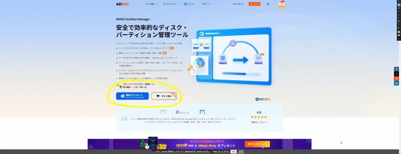Screen dimensions: 401x154
Task: Select the rectangle shape annotation tool
Action: [399, 18]
